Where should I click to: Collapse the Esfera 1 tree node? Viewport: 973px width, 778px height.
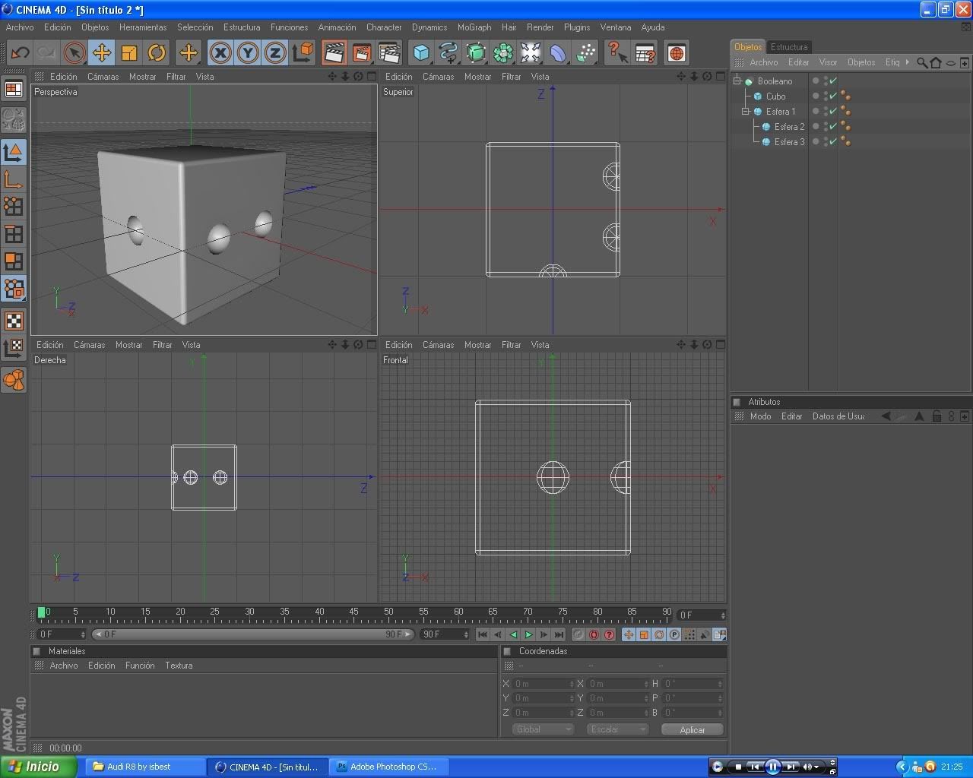[746, 111]
